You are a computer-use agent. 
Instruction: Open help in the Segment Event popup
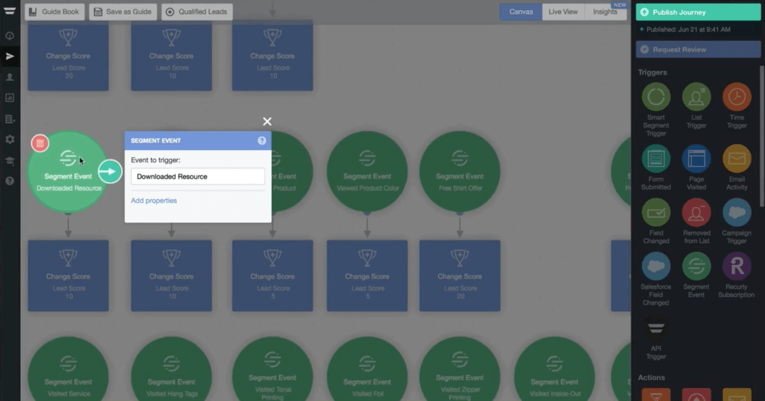coord(262,140)
